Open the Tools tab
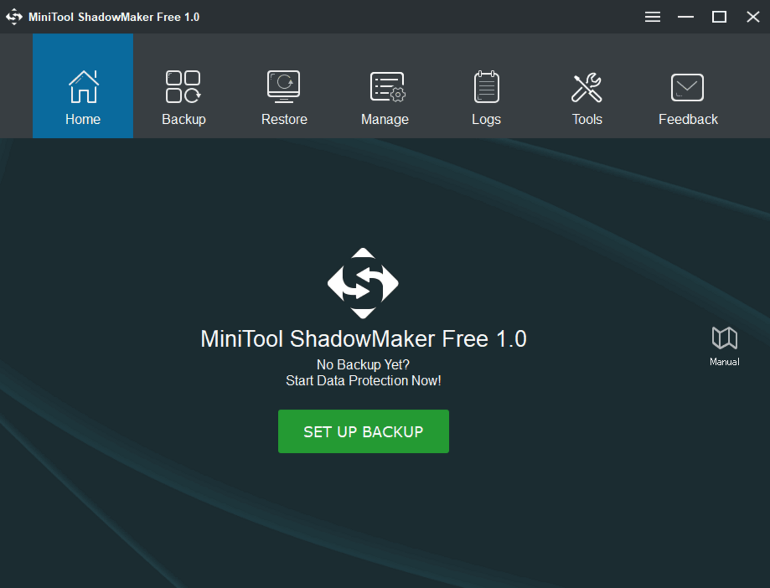The image size is (770, 588). coord(587,86)
